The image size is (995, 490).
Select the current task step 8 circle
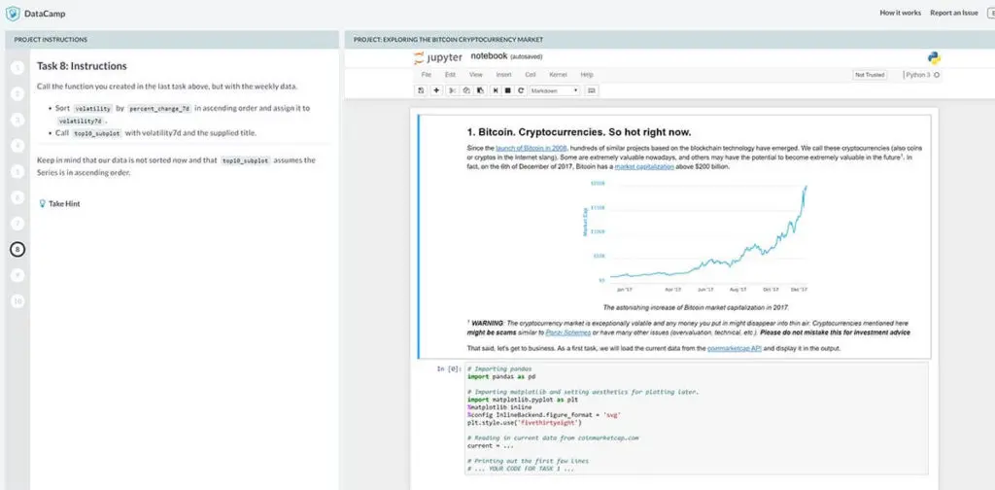pos(17,250)
